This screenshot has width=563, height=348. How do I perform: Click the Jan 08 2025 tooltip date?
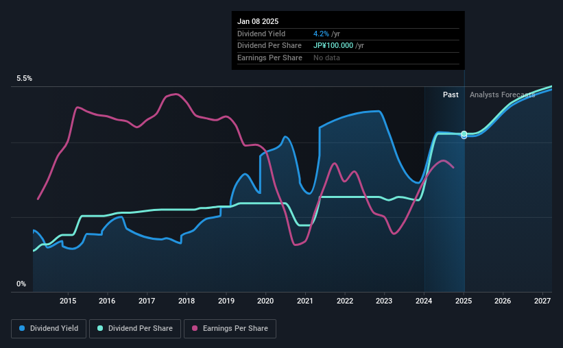coord(258,21)
